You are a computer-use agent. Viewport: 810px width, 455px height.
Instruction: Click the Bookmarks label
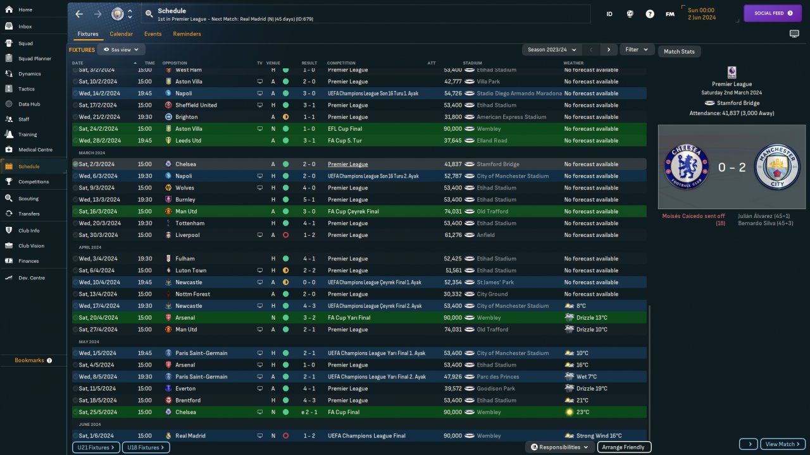pos(29,360)
